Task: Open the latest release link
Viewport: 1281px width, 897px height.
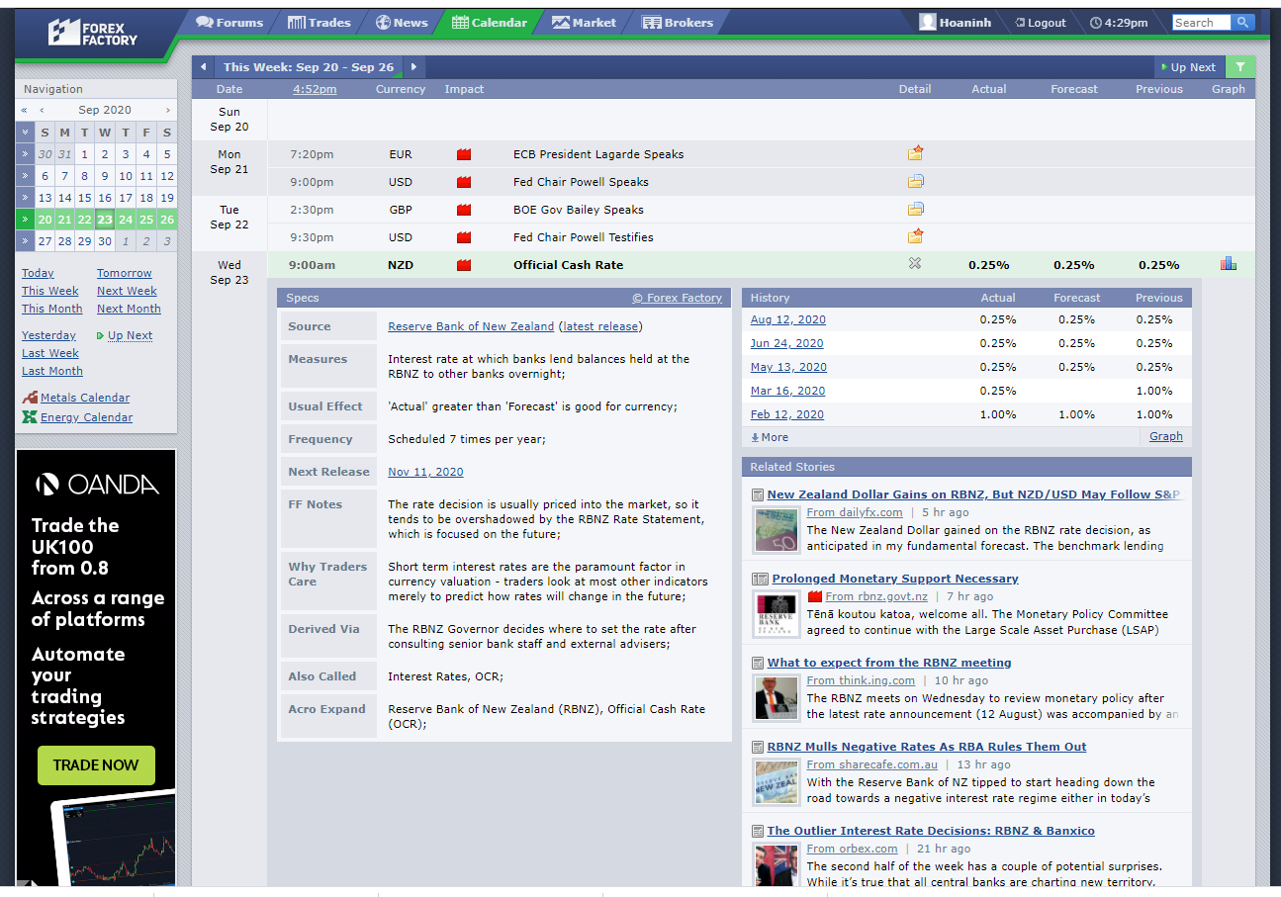Action: [x=600, y=326]
